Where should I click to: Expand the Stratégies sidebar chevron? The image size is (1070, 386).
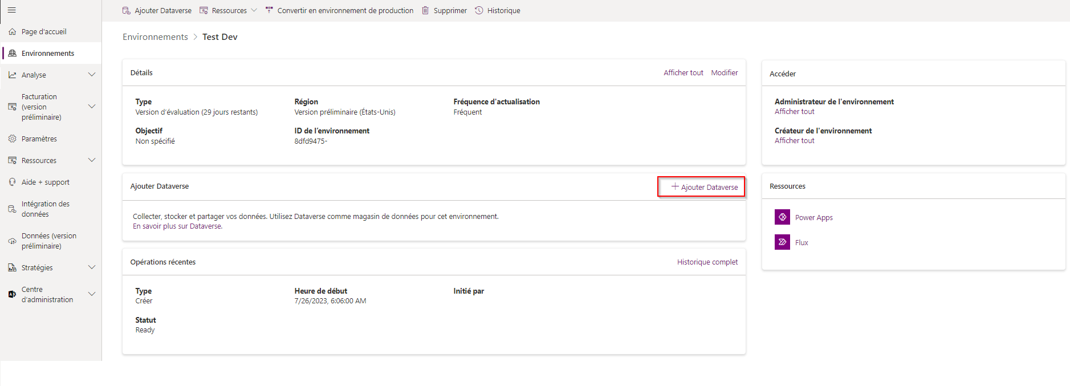click(x=92, y=267)
